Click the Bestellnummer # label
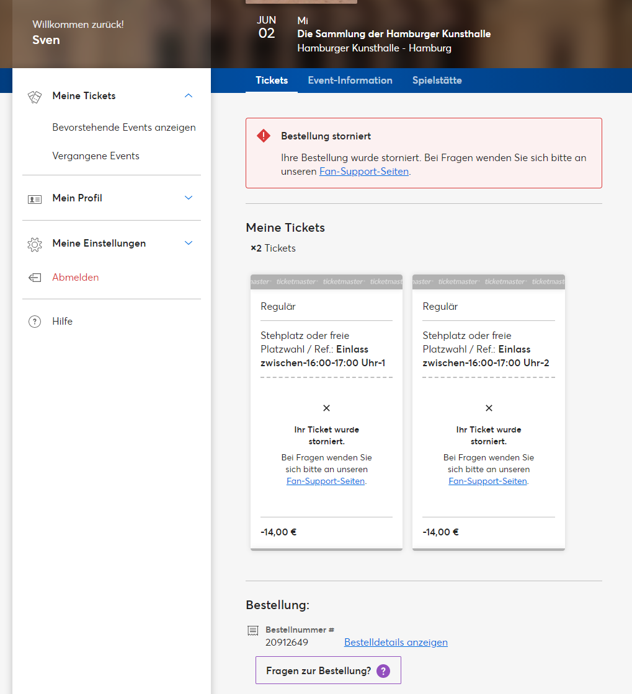 coord(300,630)
